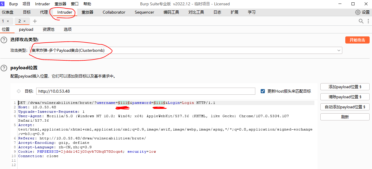The width and height of the screenshot is (372, 169).
Task: Switch to the 代理 tab
Action: point(44,12)
